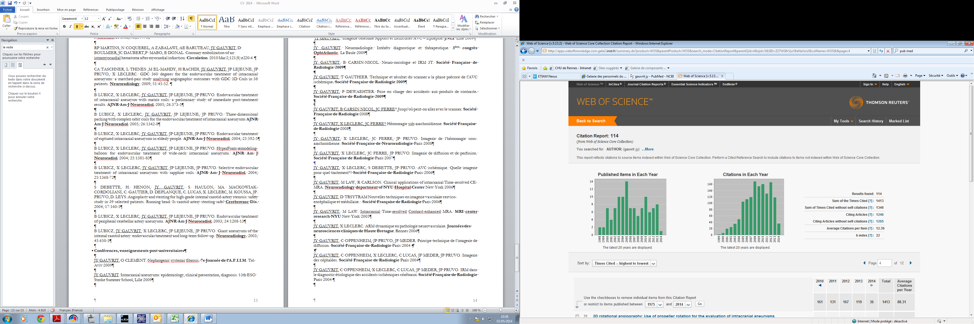Open Sort by Times Cited dropdown
This screenshot has width=974, height=324.
[624, 263]
